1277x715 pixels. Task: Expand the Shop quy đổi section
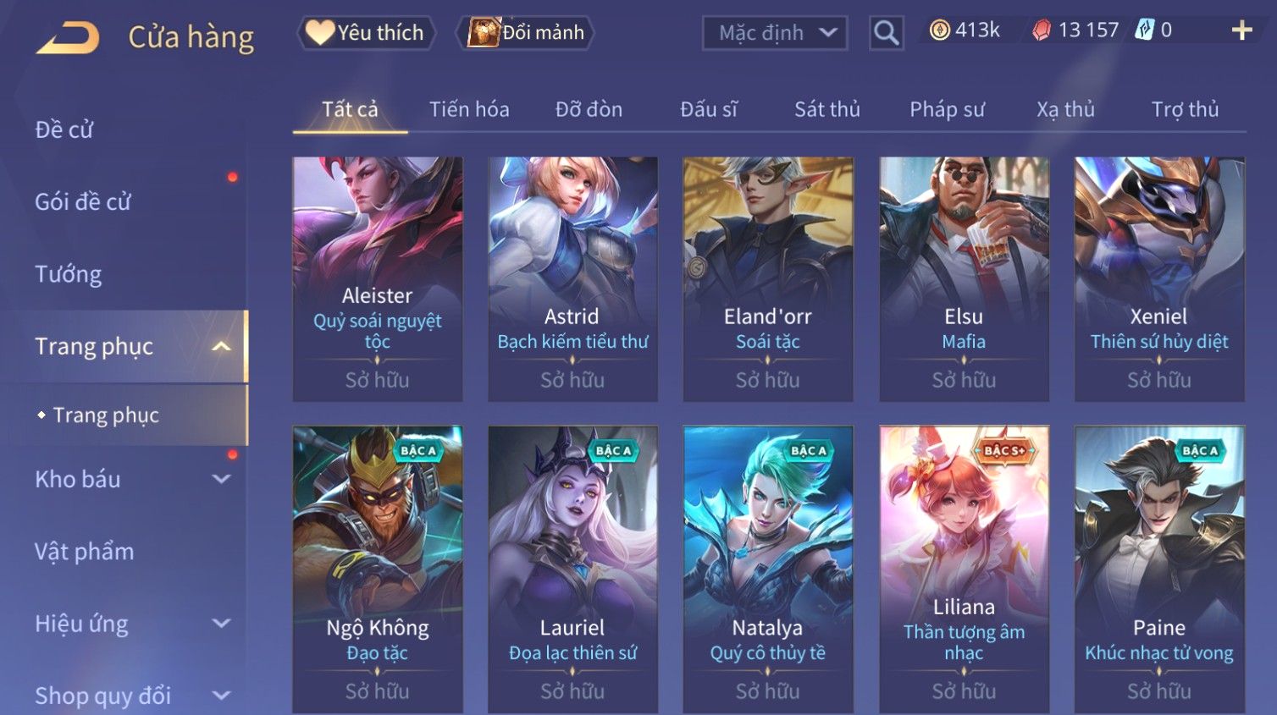pyautogui.click(x=221, y=696)
